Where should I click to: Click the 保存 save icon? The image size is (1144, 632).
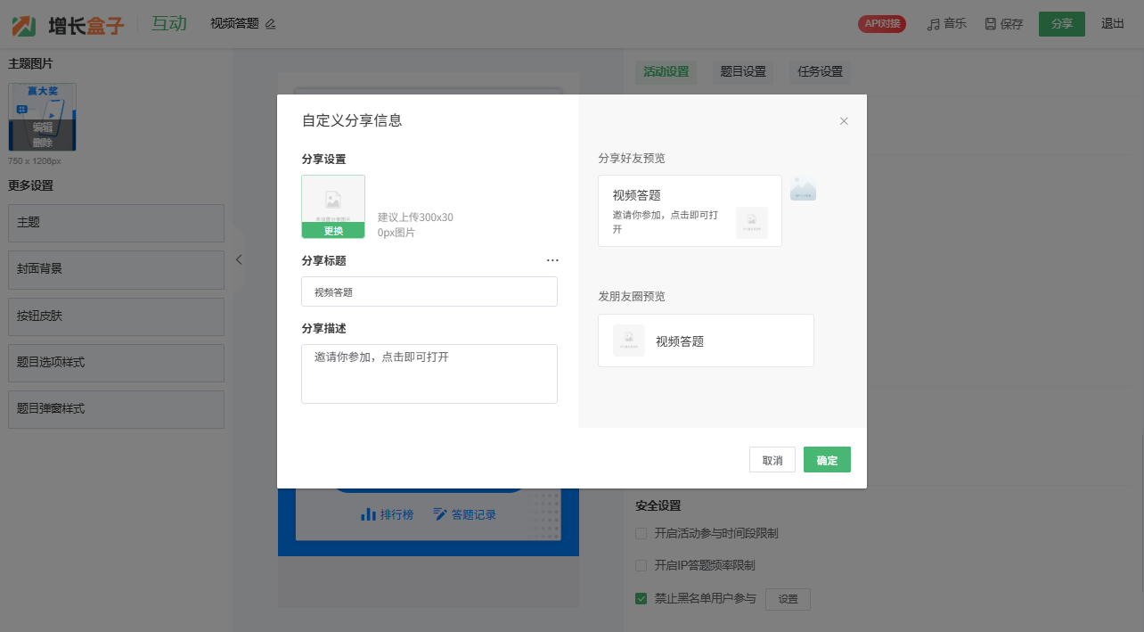coord(990,24)
